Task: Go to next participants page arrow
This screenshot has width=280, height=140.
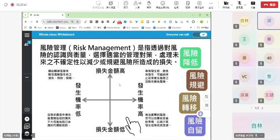Action: point(262,108)
